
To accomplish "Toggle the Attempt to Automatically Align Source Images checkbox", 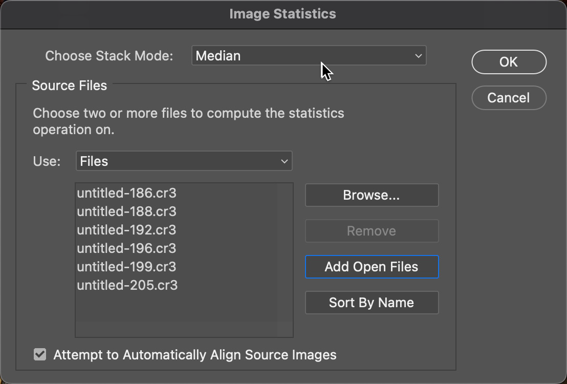I will [x=40, y=354].
